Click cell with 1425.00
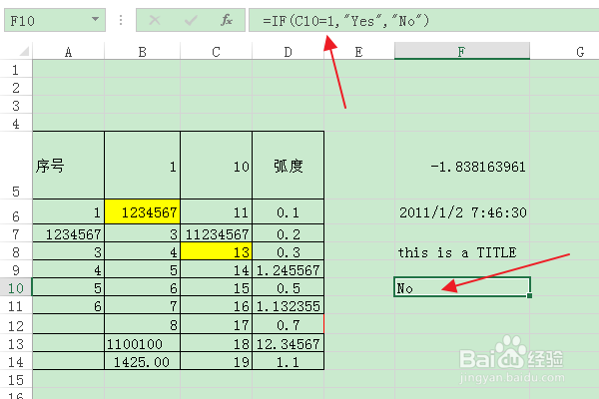 point(142,361)
